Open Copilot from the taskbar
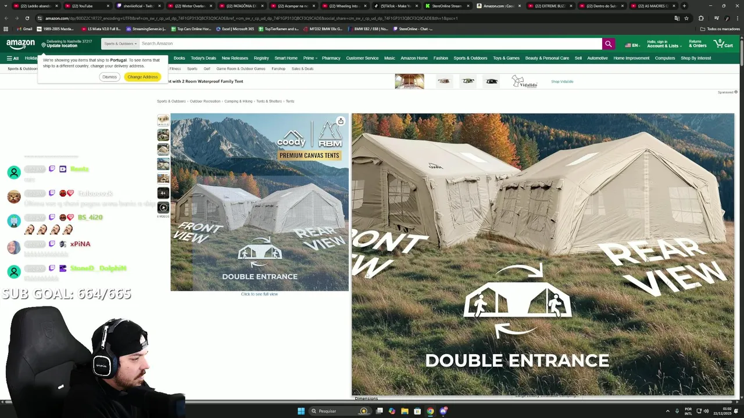 click(392, 411)
